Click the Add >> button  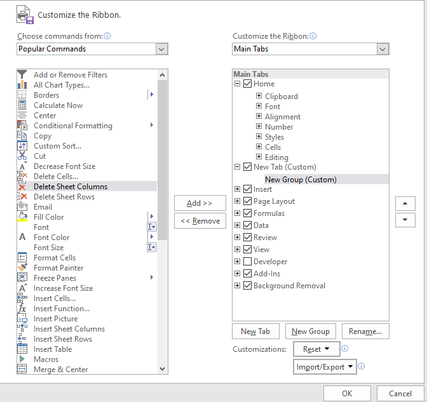pyautogui.click(x=200, y=203)
